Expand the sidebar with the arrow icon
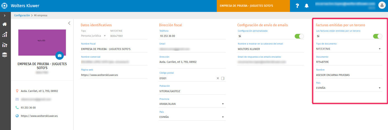 (4, 16)
